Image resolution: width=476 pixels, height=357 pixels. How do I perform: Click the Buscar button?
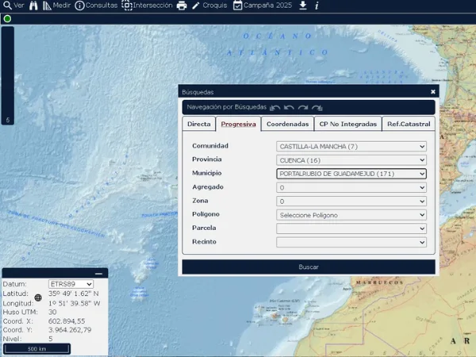click(308, 267)
